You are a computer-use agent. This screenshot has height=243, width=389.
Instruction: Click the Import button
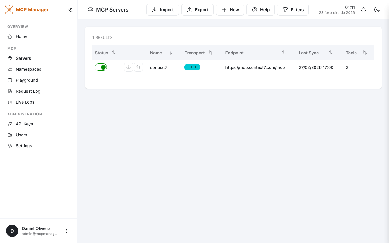[163, 10]
